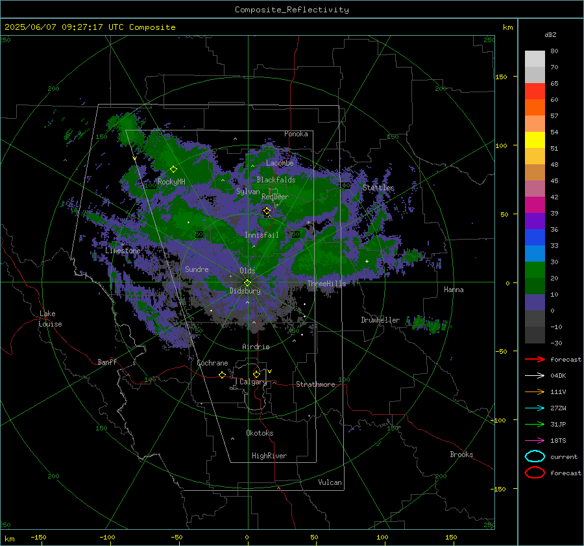Click the Vulcan town label
584x546 pixels.
(330, 482)
